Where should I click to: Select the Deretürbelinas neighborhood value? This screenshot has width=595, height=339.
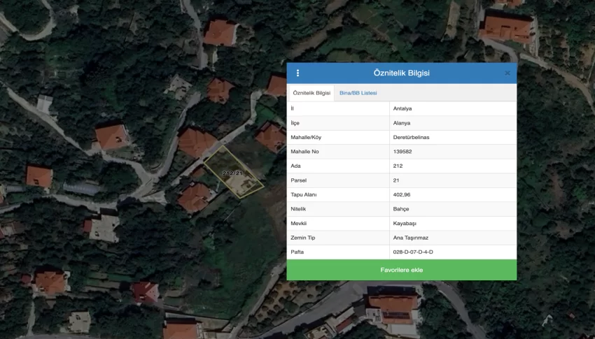411,138
